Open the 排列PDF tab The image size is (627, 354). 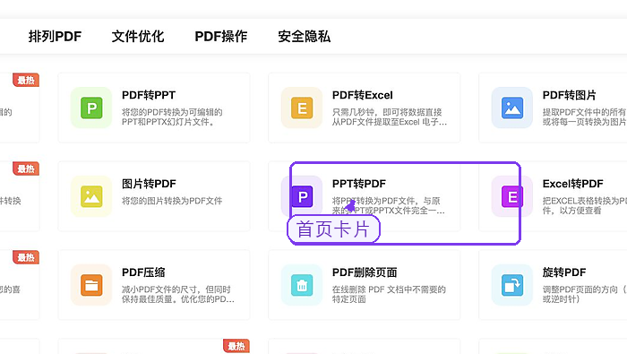pyautogui.click(x=55, y=37)
